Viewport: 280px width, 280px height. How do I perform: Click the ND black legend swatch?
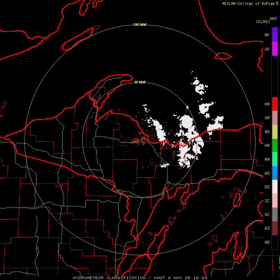(x=275, y=242)
